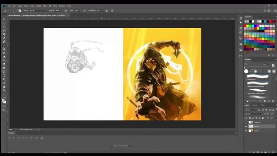
Task: Show the Shape 1 layer visibility box
Action: pyautogui.click(x=246, y=122)
